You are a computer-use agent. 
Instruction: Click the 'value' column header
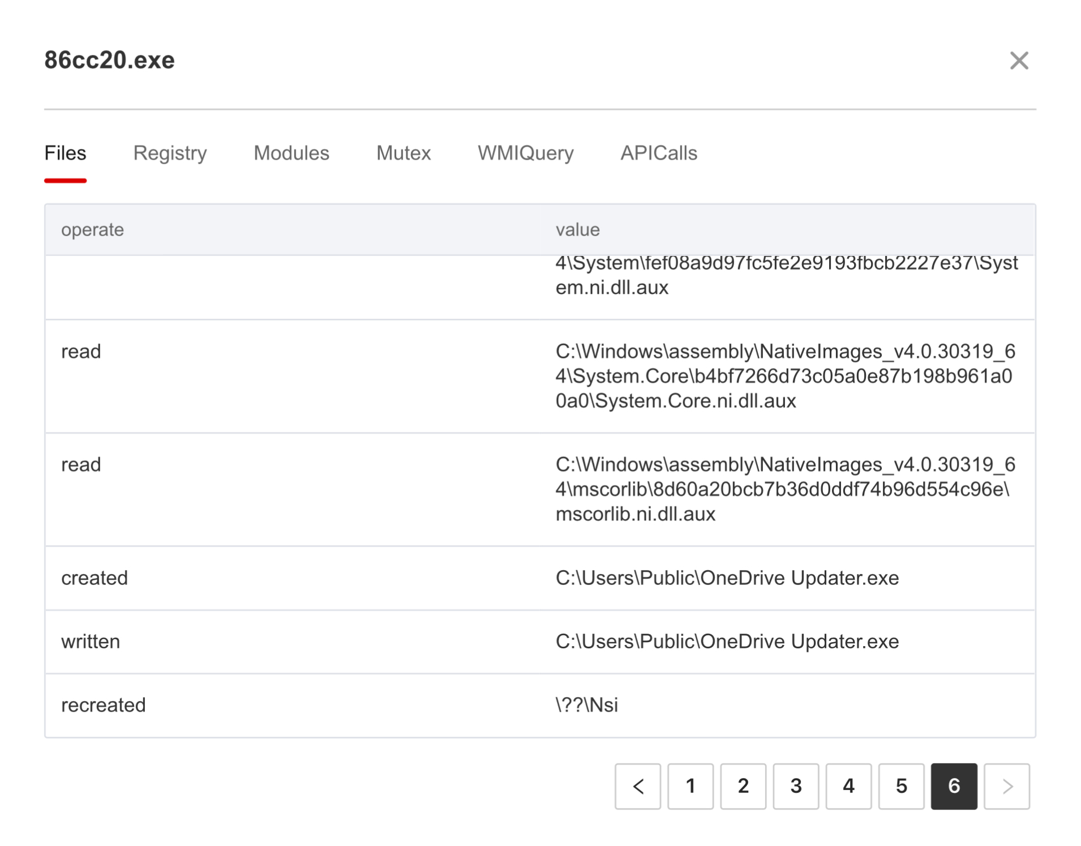click(577, 229)
